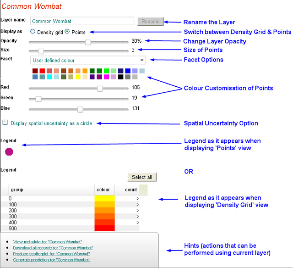Click the red colour cell for group 500
293x268 pixels.
click(104, 228)
